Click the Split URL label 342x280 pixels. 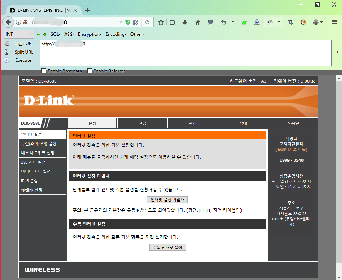click(24, 52)
